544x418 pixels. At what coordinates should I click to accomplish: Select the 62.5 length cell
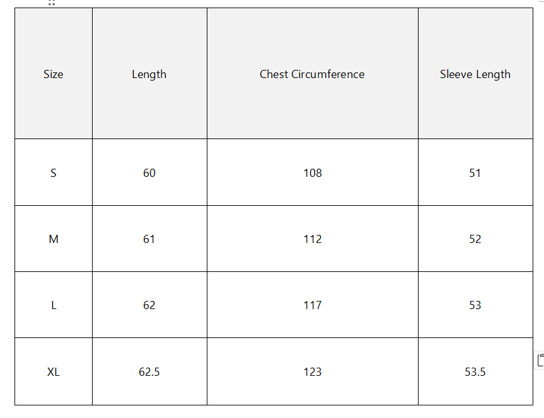click(149, 372)
